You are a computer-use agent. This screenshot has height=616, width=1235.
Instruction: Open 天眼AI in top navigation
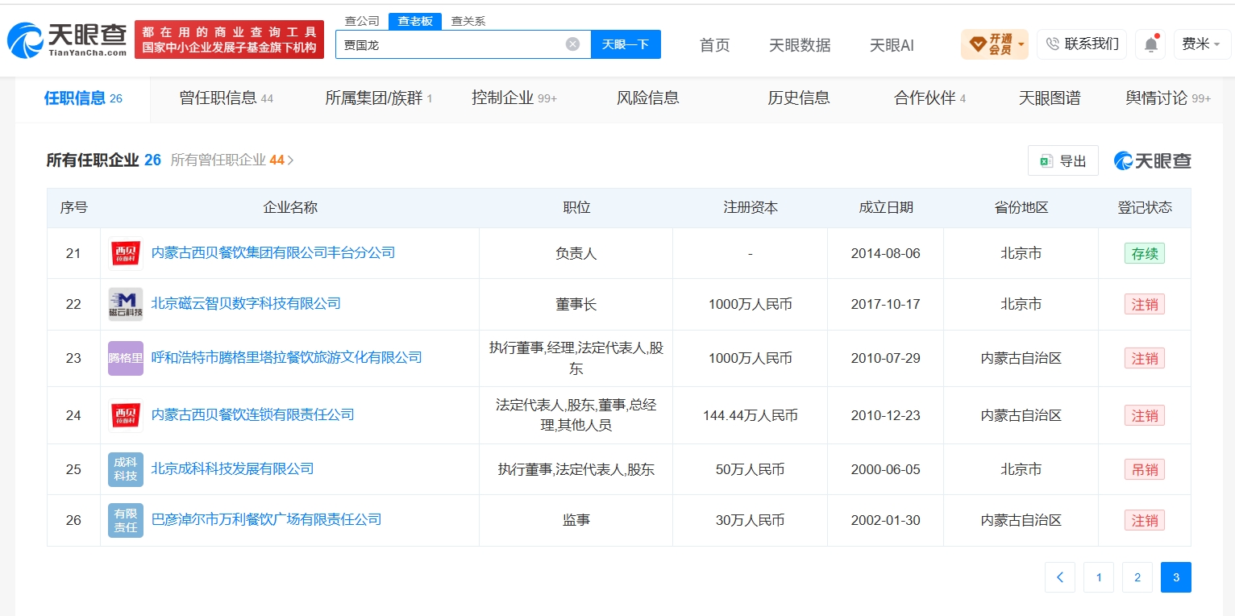coord(892,45)
